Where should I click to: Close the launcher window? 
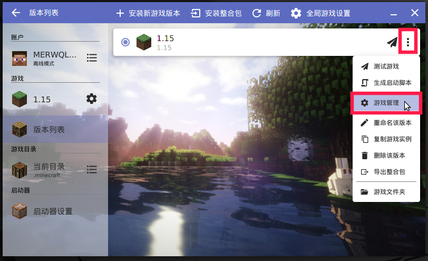(x=415, y=13)
